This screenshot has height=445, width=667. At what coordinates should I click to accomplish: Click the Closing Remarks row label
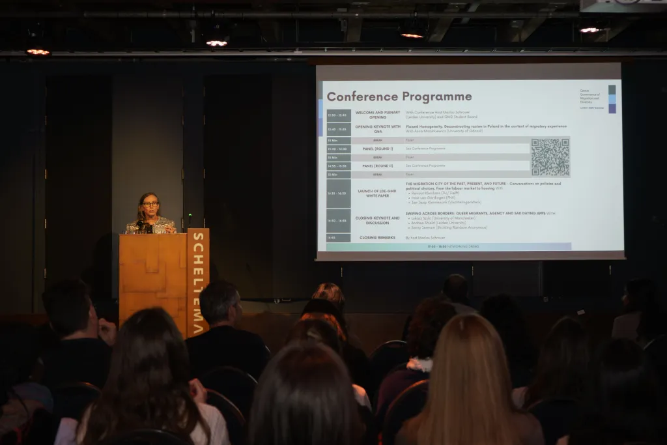(x=378, y=238)
